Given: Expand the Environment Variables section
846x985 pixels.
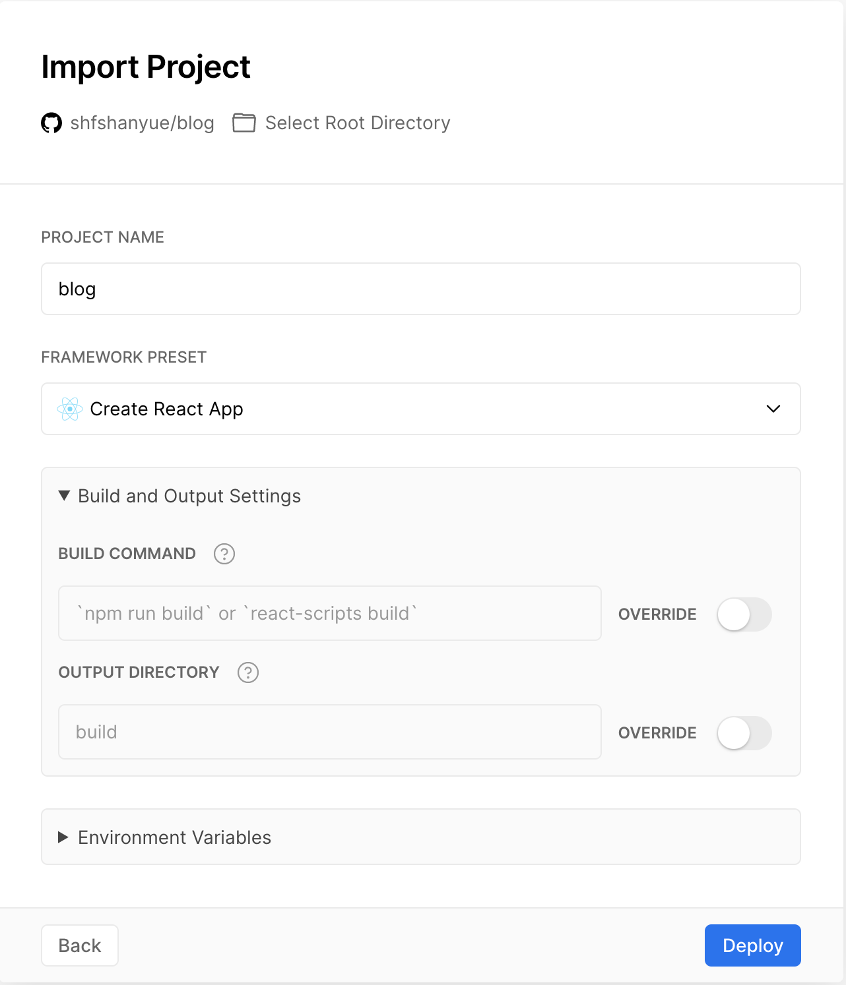Looking at the screenshot, I should (x=175, y=837).
